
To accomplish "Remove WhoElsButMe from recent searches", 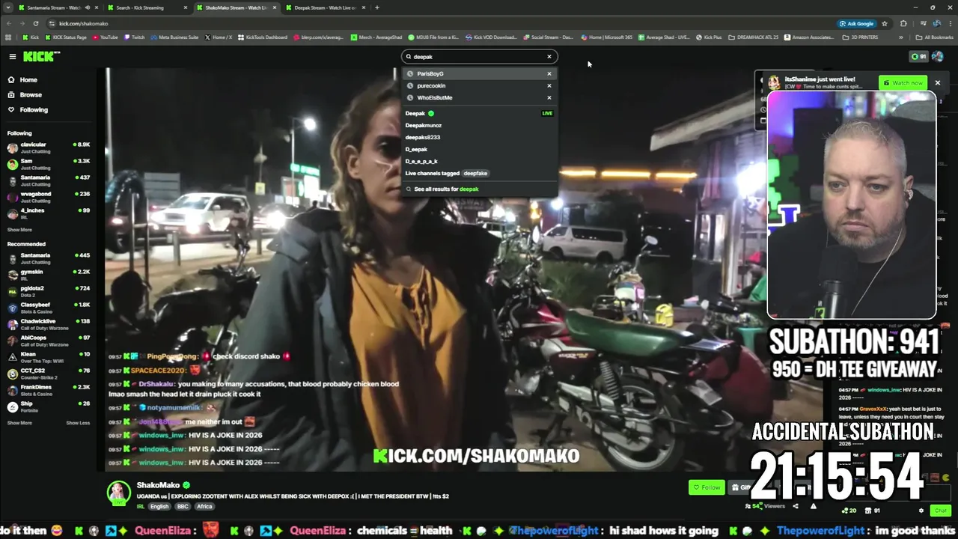I will (x=549, y=97).
